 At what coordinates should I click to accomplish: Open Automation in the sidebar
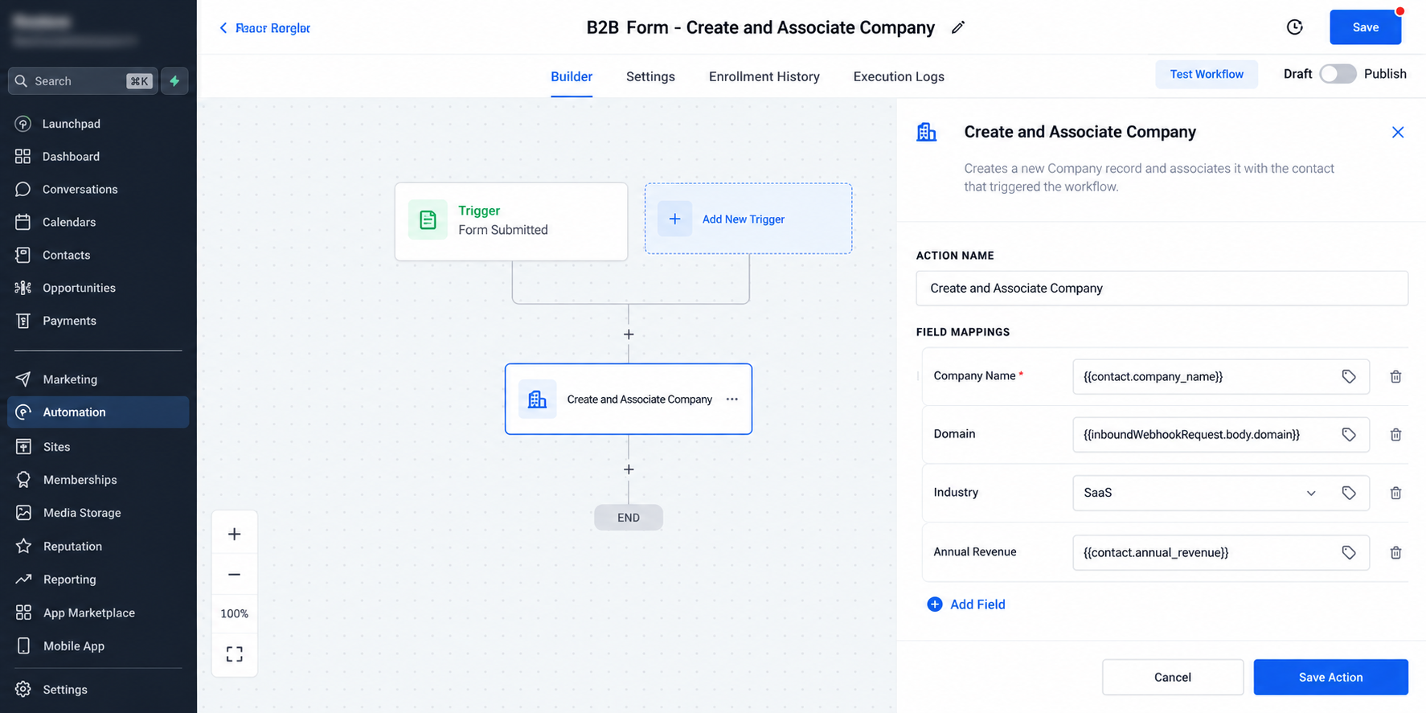[x=98, y=412]
